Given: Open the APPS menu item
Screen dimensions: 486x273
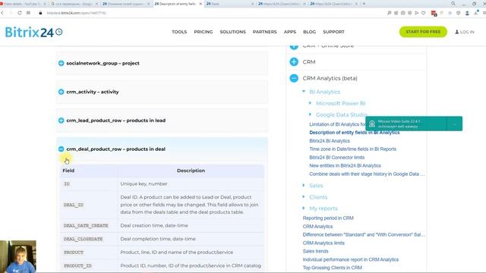Looking at the screenshot, I should [290, 32].
